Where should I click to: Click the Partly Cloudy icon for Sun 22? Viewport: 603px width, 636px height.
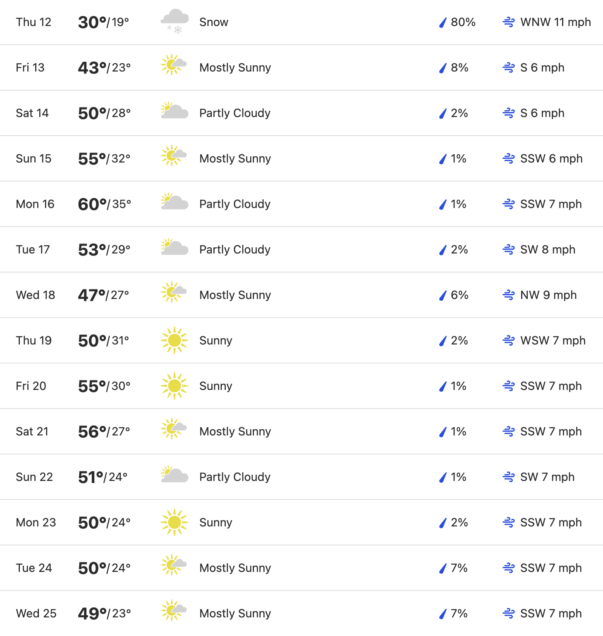point(175,474)
